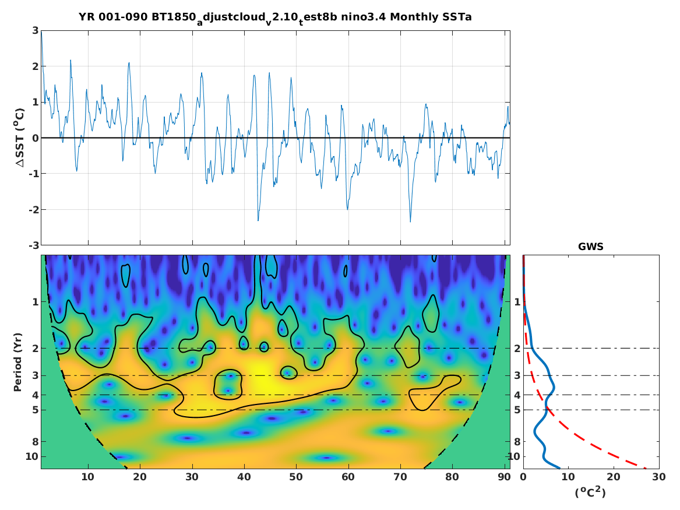
Task: Click year tick '30' on wavelet x-axis
Action: (192, 477)
